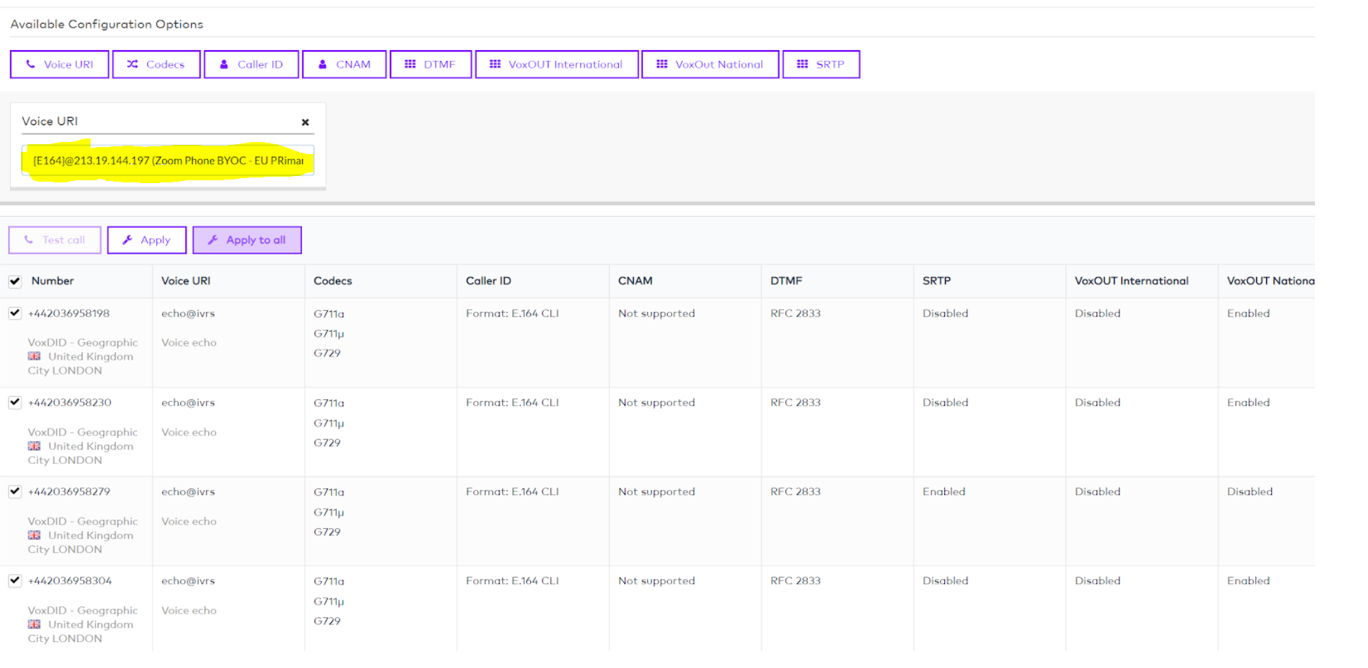The image size is (1368, 668).
Task: Click the phone icon on Voice URI button
Action: tap(30, 64)
